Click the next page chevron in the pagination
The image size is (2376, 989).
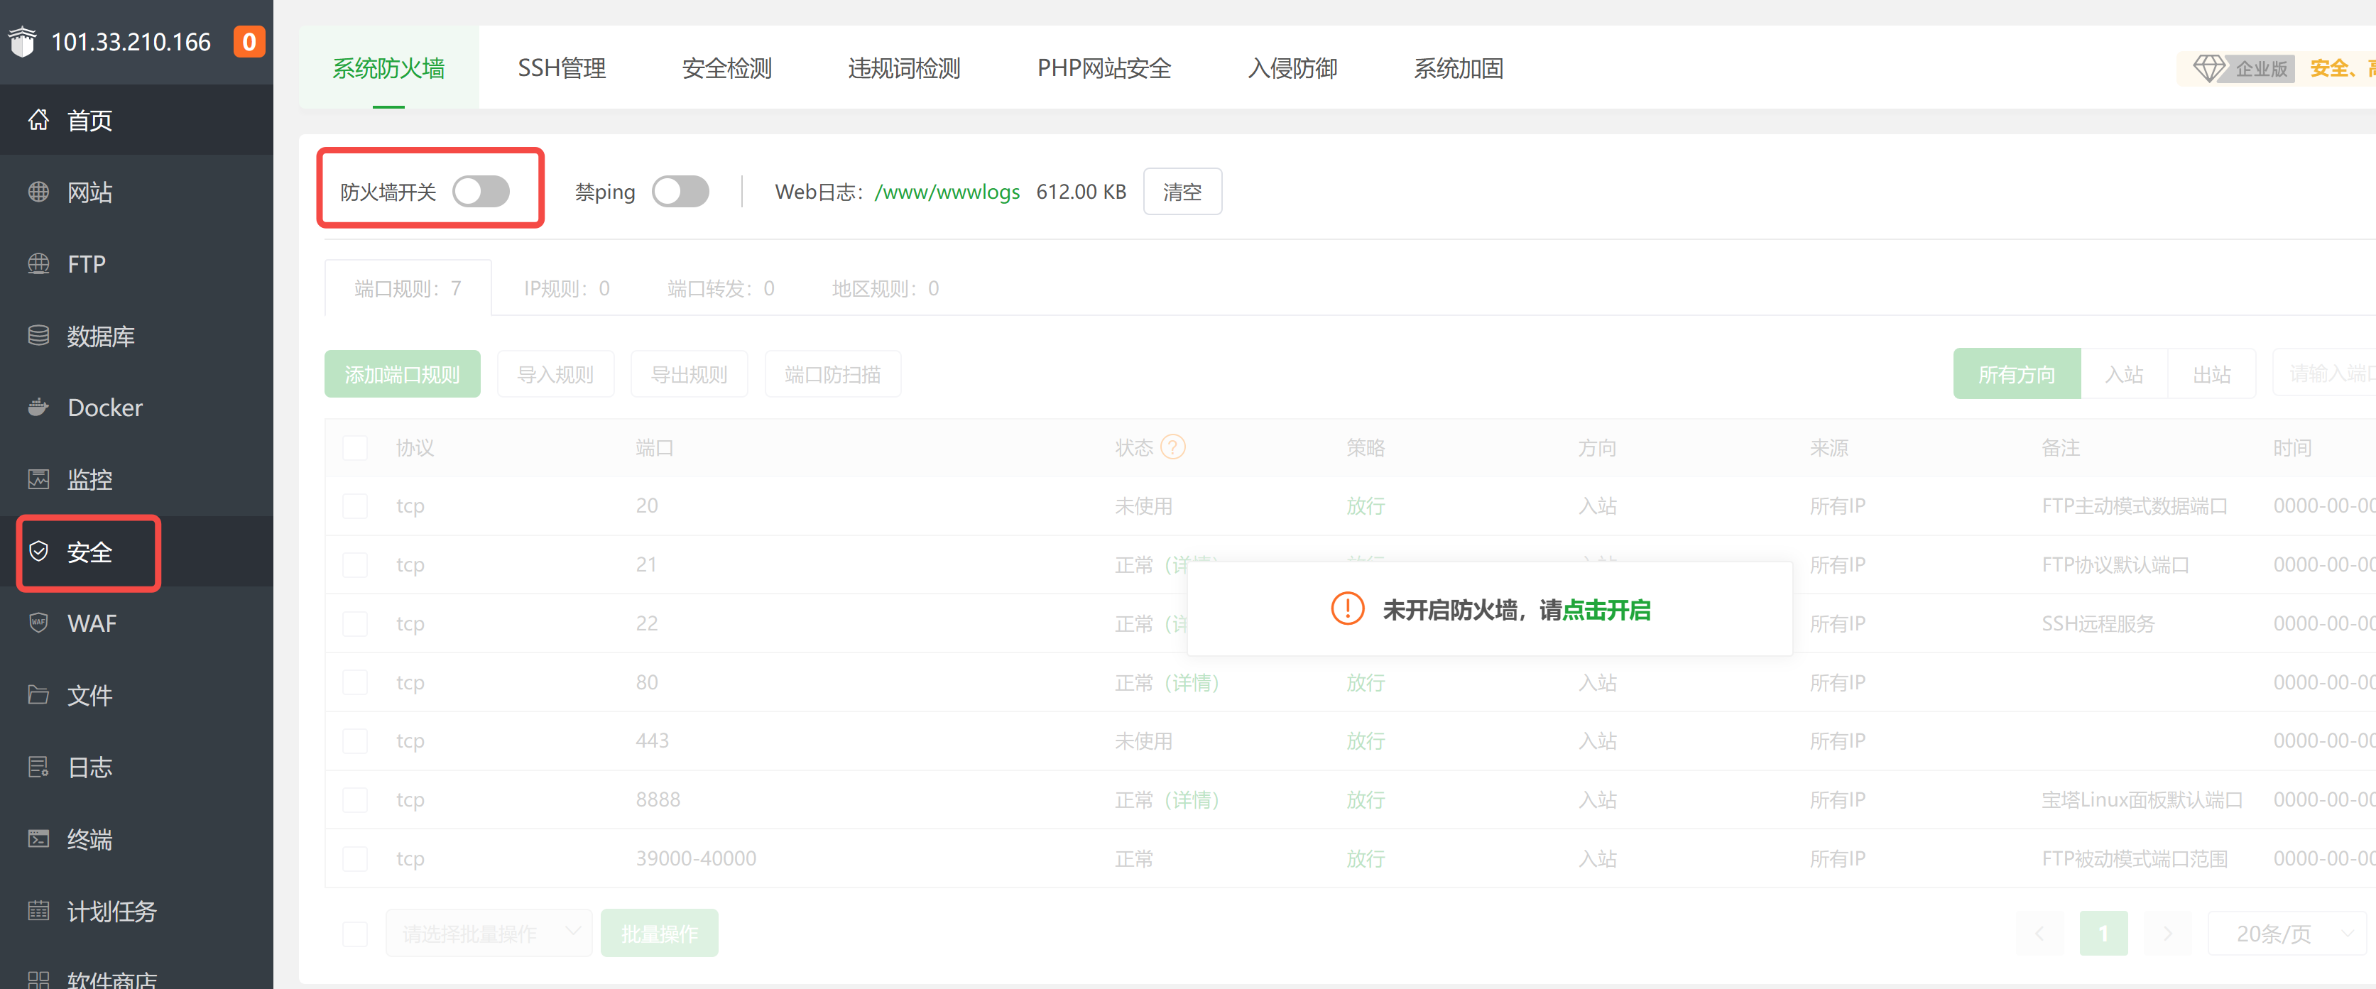click(x=2167, y=933)
